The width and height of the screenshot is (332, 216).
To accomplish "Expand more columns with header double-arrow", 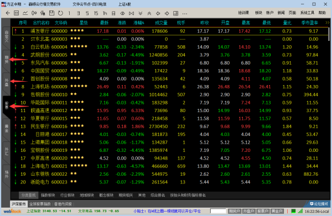I will (x=328, y=23).
